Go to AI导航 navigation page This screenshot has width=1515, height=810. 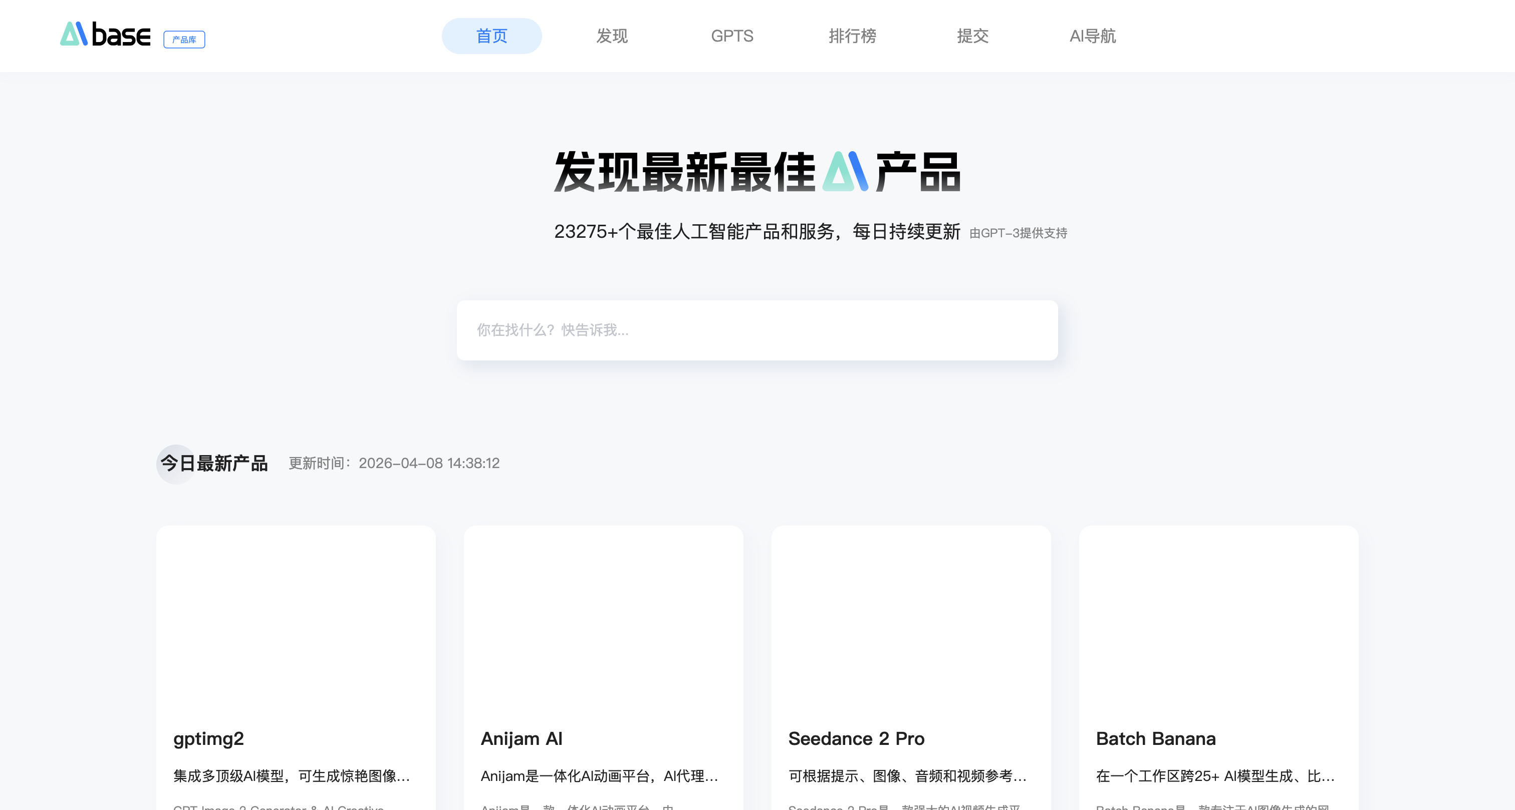(1093, 36)
